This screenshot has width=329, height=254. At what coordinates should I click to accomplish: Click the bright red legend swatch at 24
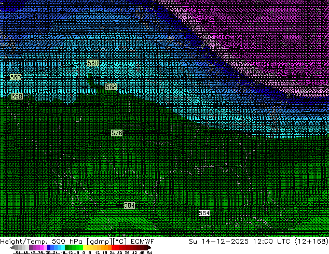coord(113,247)
